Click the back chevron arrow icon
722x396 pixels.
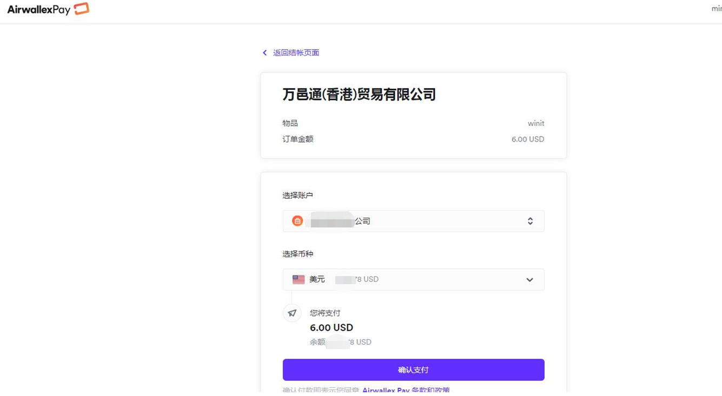tap(264, 53)
